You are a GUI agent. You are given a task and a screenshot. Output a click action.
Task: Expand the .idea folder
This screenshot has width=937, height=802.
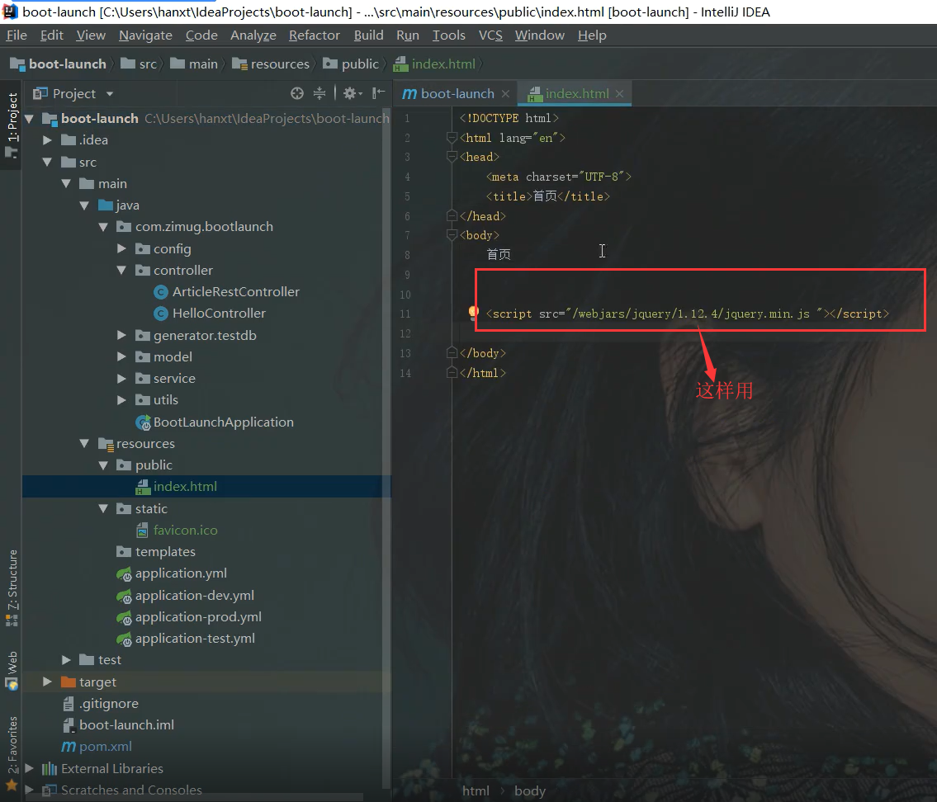[x=47, y=139]
